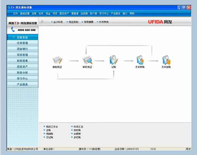Expand the 财务报表 sidebar module
Screen dimensions: 197x155
[x=23, y=61]
